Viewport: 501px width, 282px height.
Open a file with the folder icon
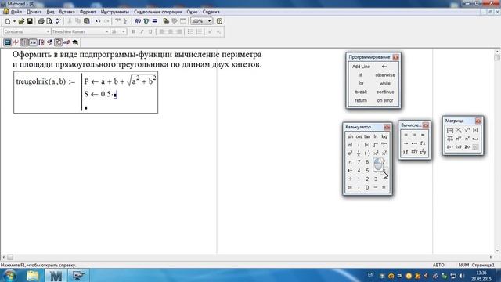pos(21,21)
